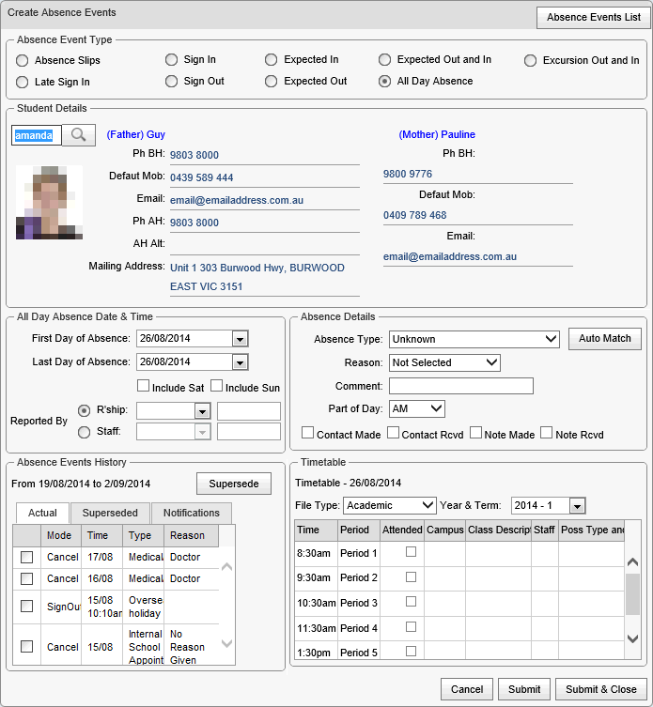
Task: Tick Attended for Period 1
Action: pos(412,552)
